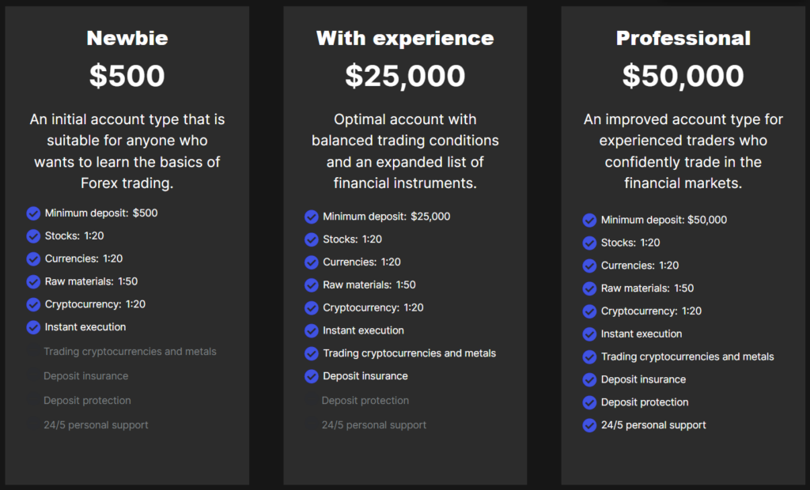Click the checkmark next to With experience Deposit insurance
The image size is (810, 490).
point(312,376)
